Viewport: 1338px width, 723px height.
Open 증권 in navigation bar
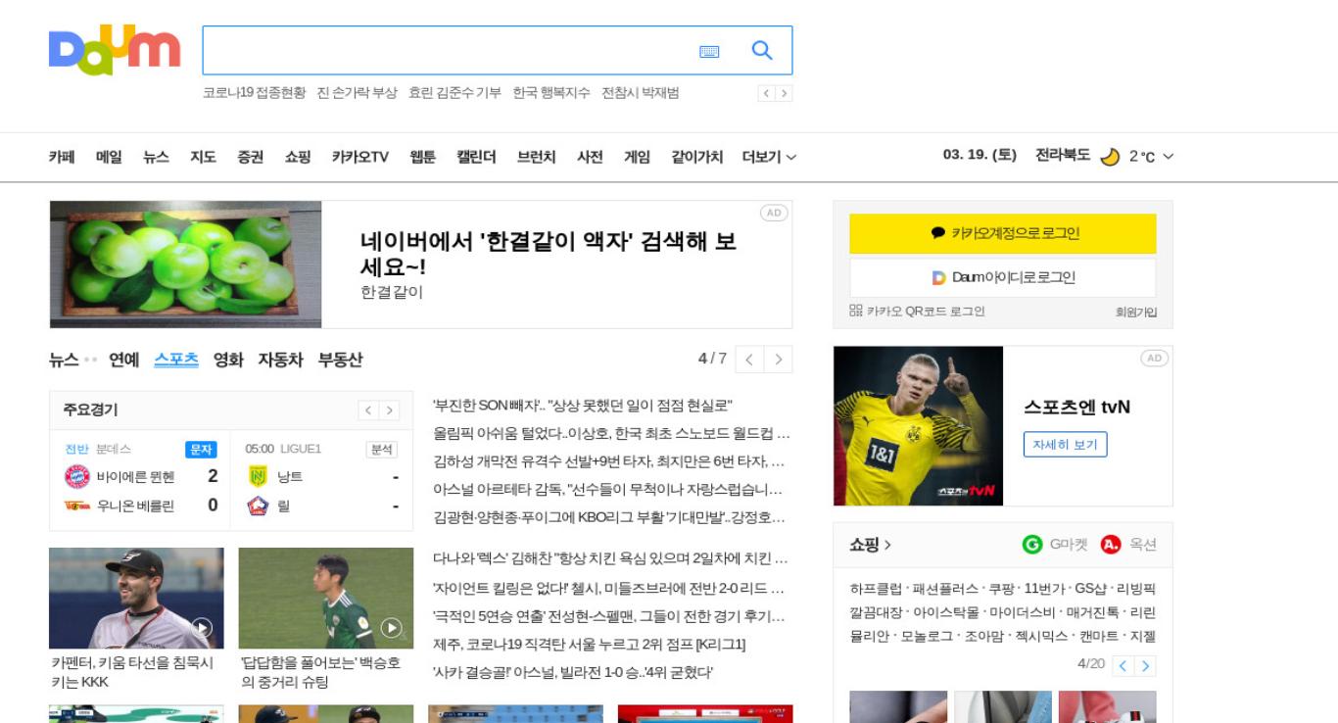coord(250,157)
